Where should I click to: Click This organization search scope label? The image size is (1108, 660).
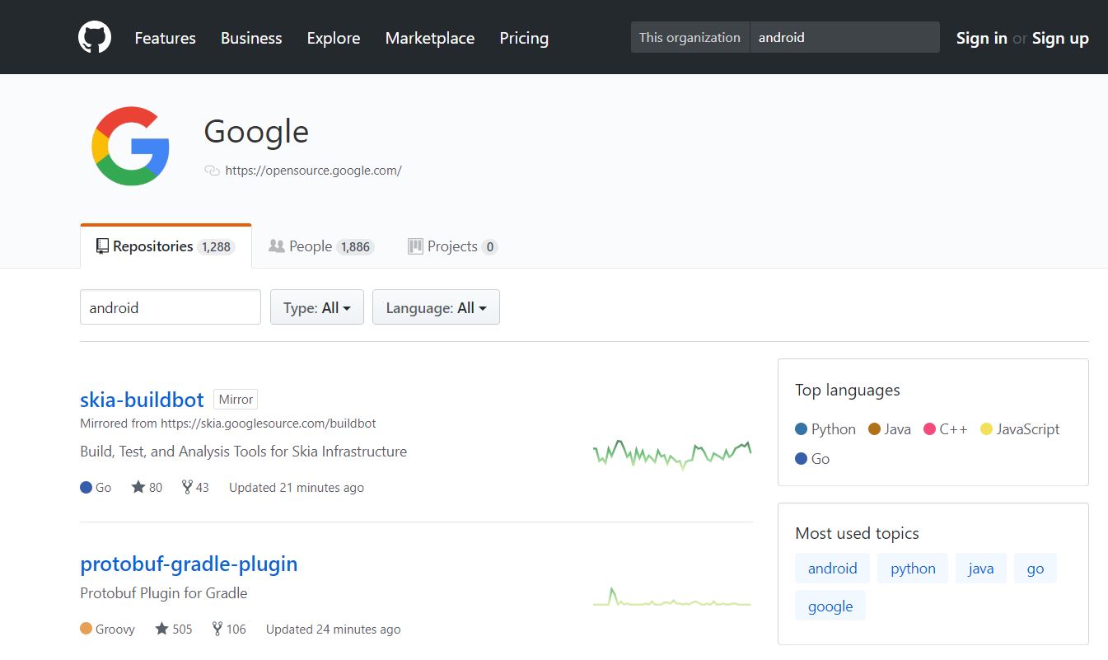(x=690, y=38)
